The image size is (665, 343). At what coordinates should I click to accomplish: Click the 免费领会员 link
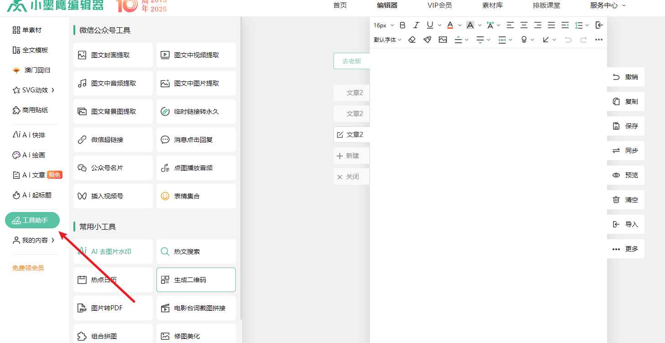coord(28,268)
